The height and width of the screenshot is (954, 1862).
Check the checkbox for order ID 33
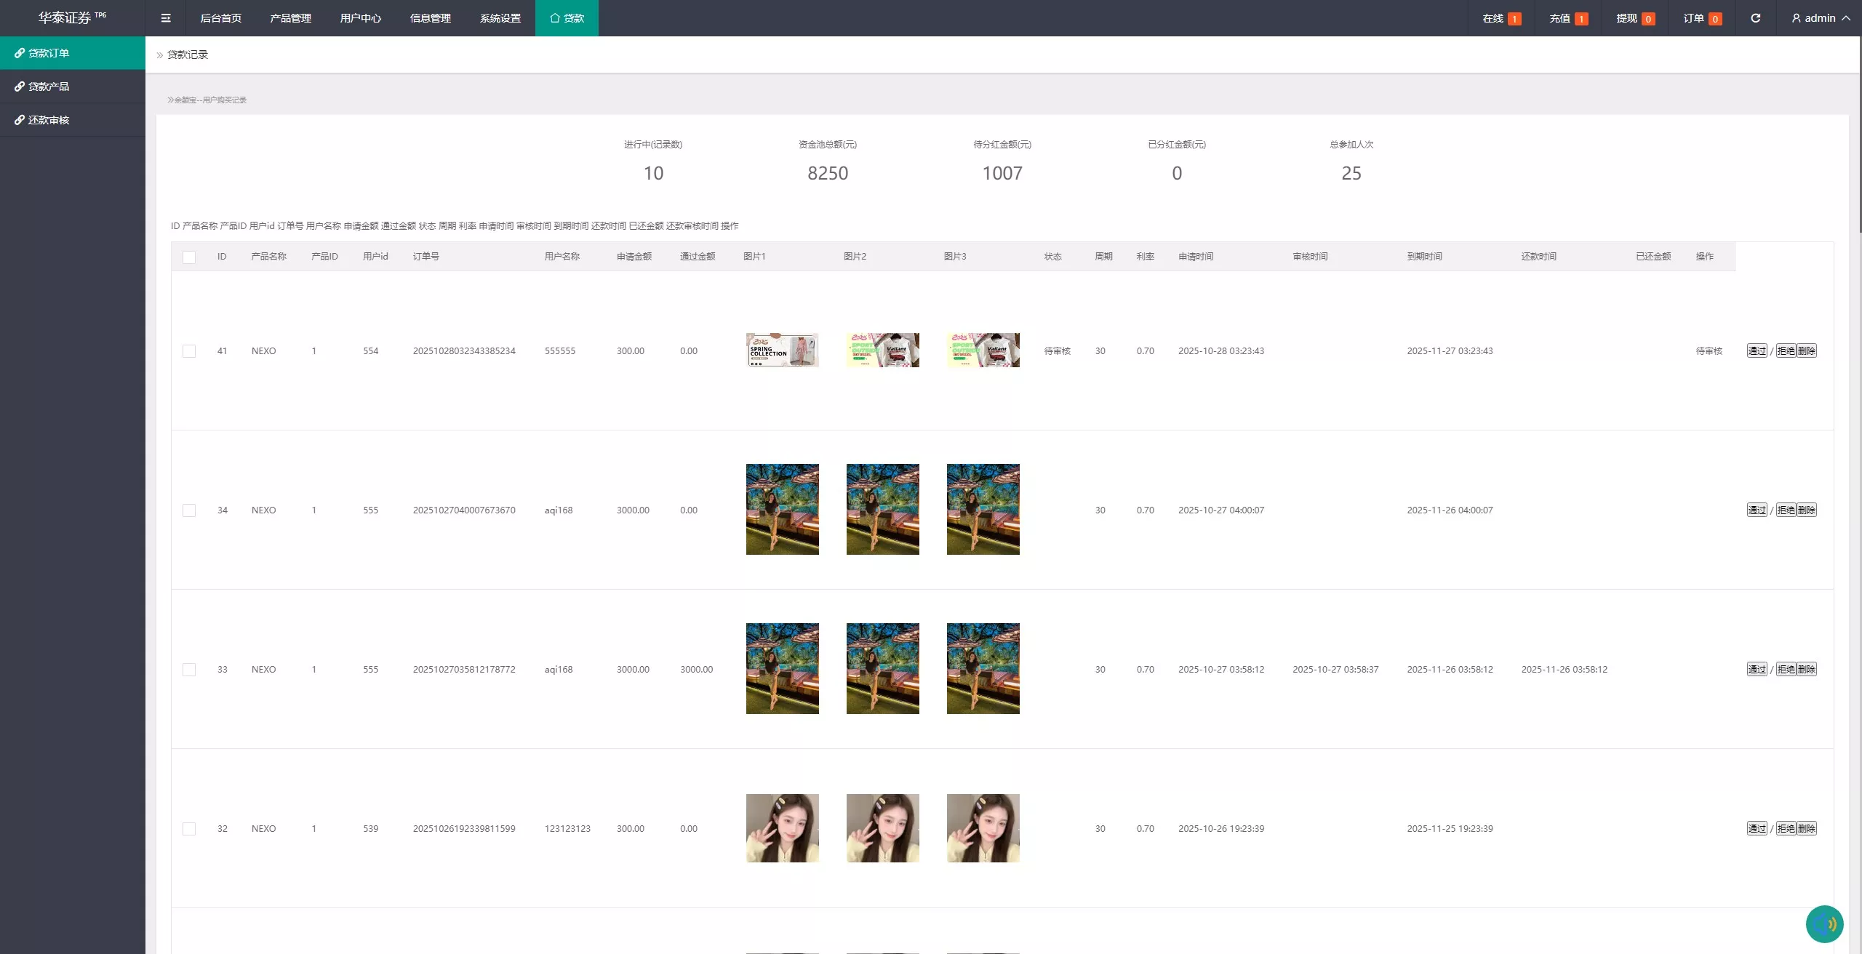click(189, 670)
